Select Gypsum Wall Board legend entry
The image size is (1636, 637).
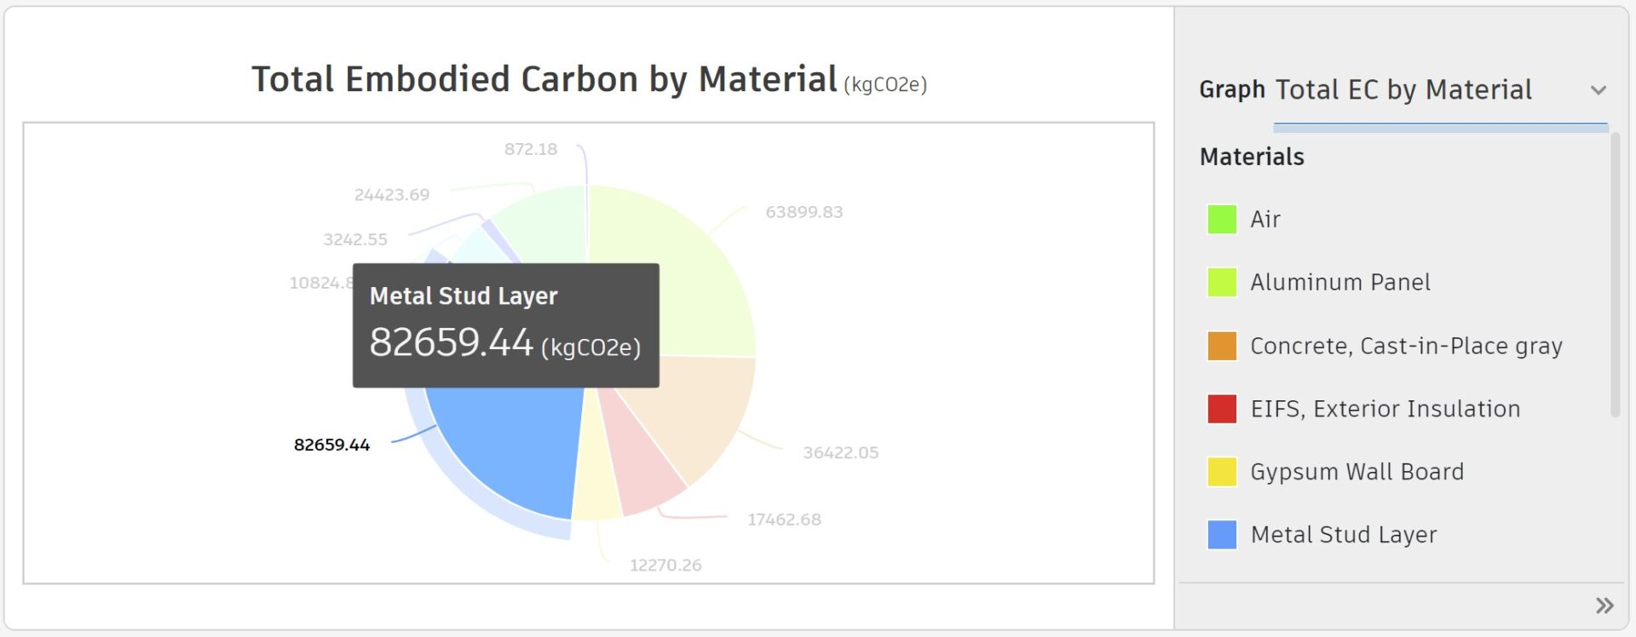coord(1357,472)
